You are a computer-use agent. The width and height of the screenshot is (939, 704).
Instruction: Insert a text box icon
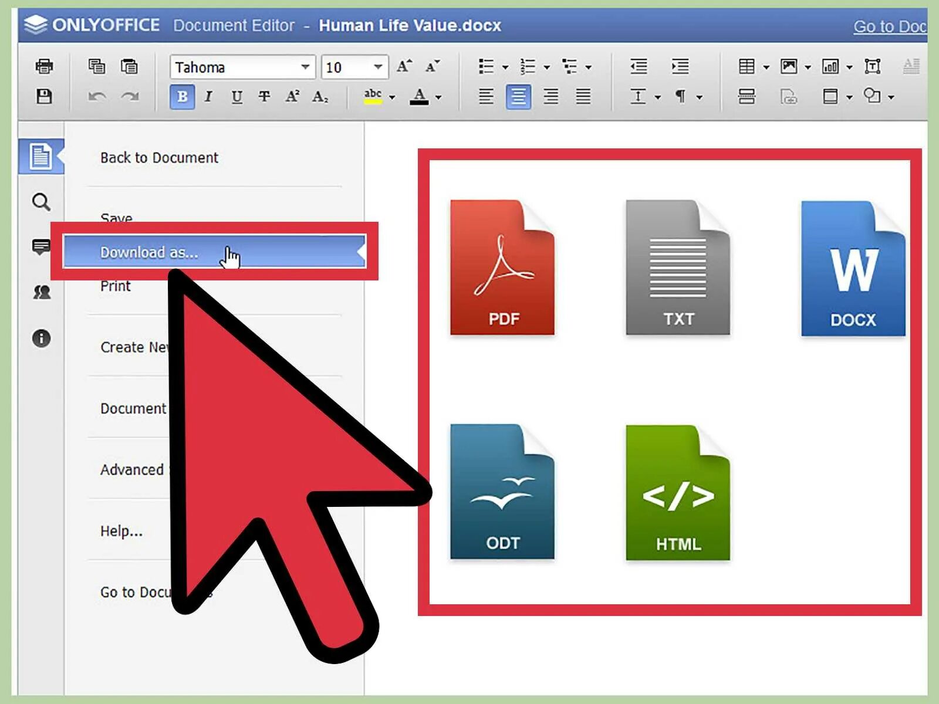tap(873, 66)
